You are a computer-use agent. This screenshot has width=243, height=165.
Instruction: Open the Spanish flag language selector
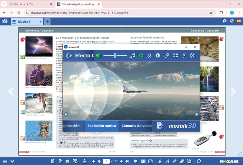(x=239, y=21)
